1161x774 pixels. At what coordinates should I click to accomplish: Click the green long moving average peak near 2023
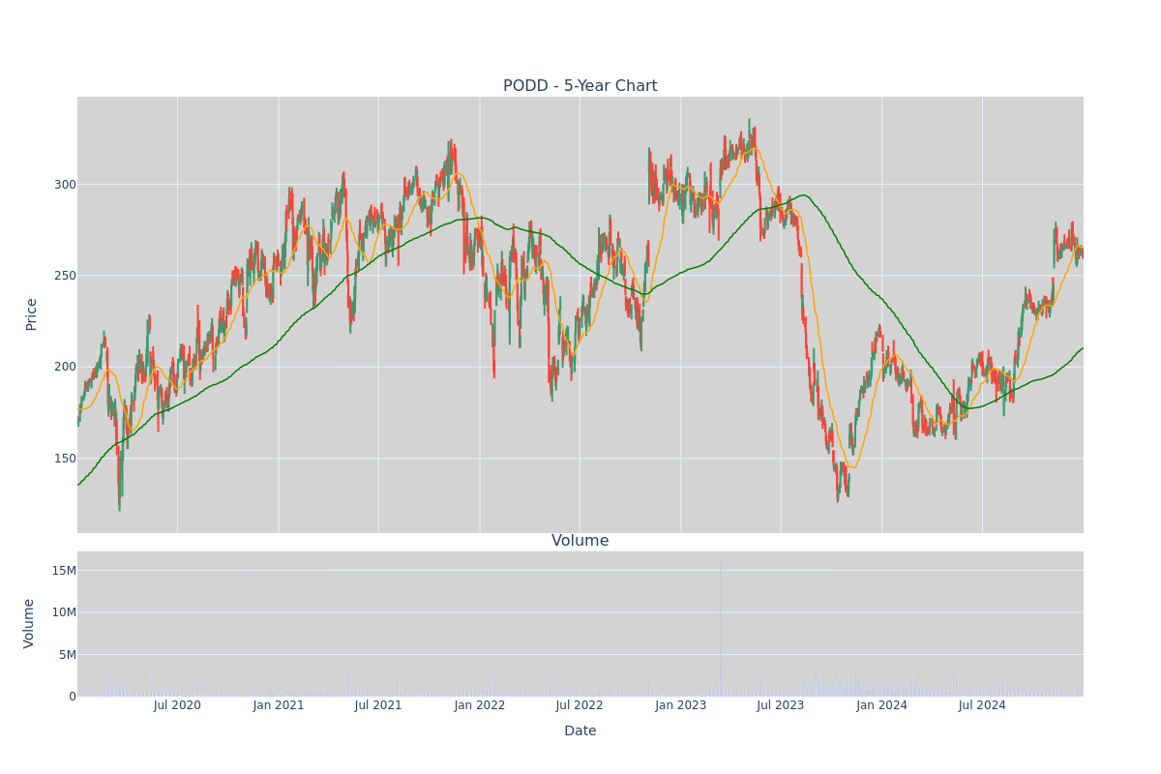[803, 195]
